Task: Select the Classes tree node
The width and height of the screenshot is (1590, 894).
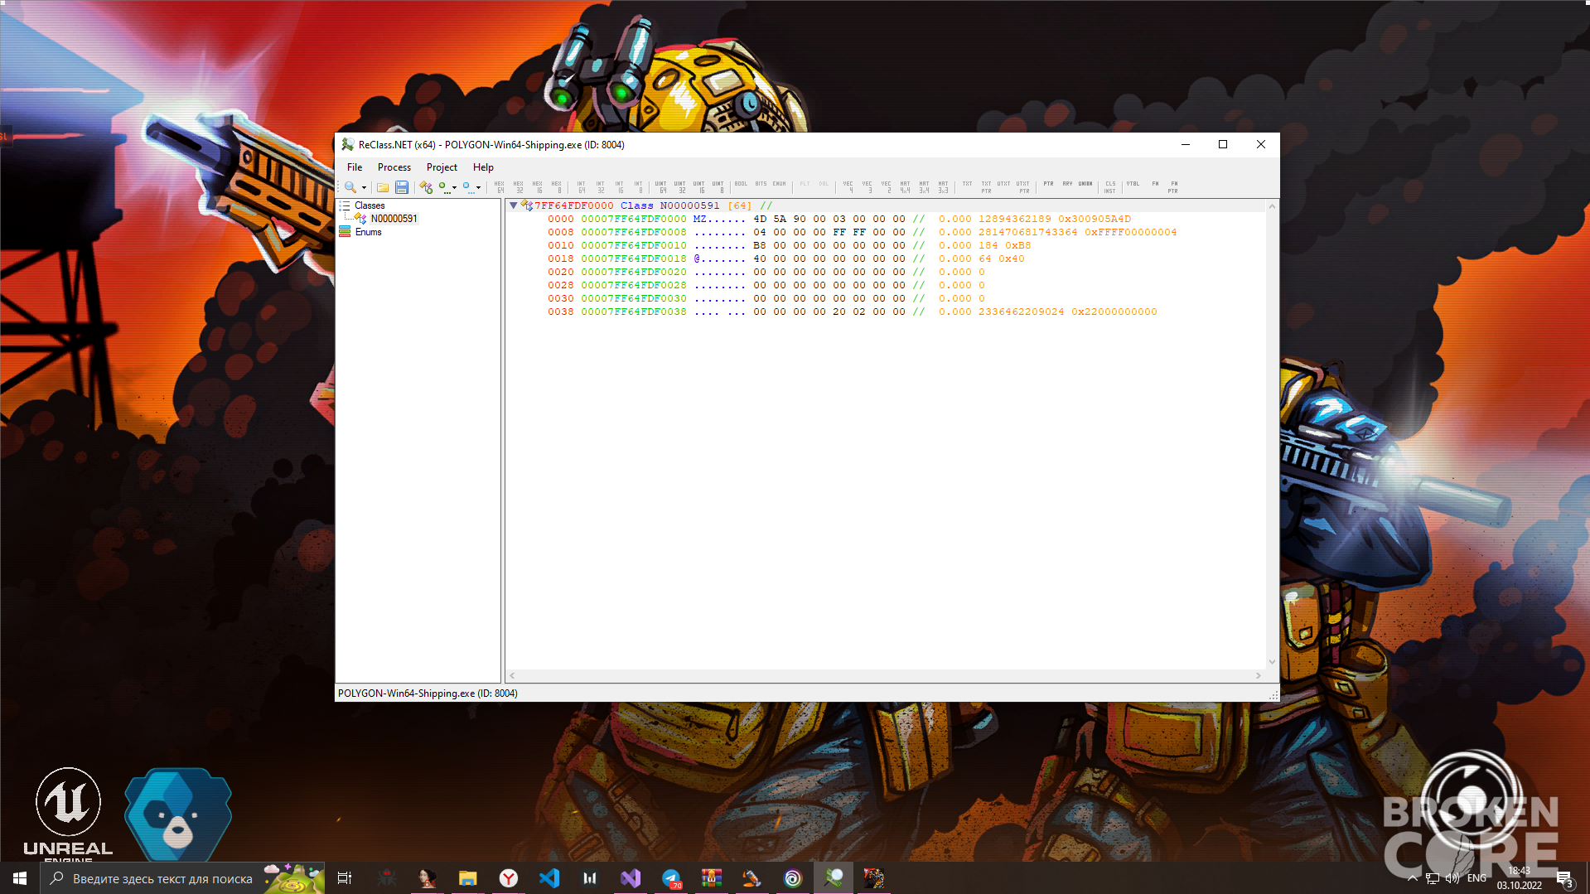Action: point(370,205)
